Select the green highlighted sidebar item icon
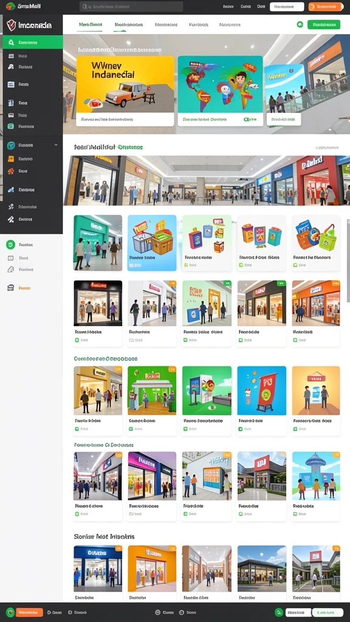This screenshot has width=350, height=622. click(x=11, y=42)
